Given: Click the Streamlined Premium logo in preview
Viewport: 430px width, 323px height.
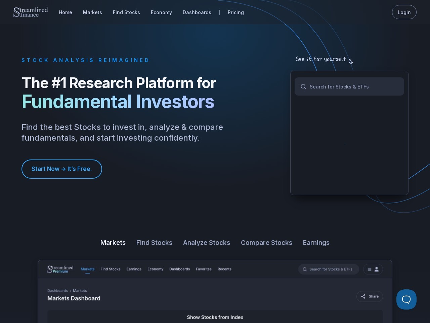Looking at the screenshot, I should [x=60, y=269].
